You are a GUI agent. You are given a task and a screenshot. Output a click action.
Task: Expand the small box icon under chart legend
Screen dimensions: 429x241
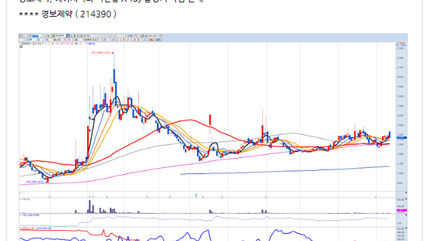pos(21,47)
